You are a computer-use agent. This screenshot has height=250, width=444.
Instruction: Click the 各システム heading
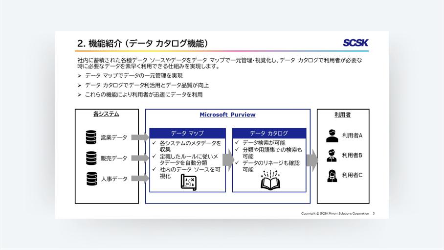106,114
